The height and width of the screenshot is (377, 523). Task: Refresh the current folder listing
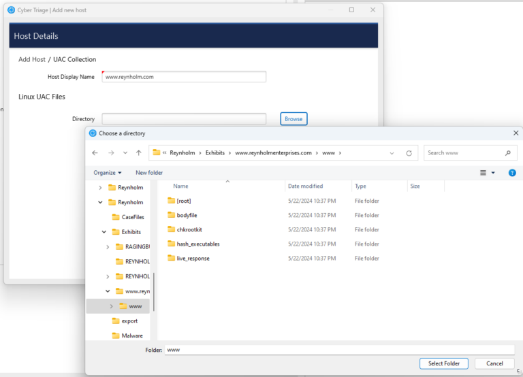(409, 153)
